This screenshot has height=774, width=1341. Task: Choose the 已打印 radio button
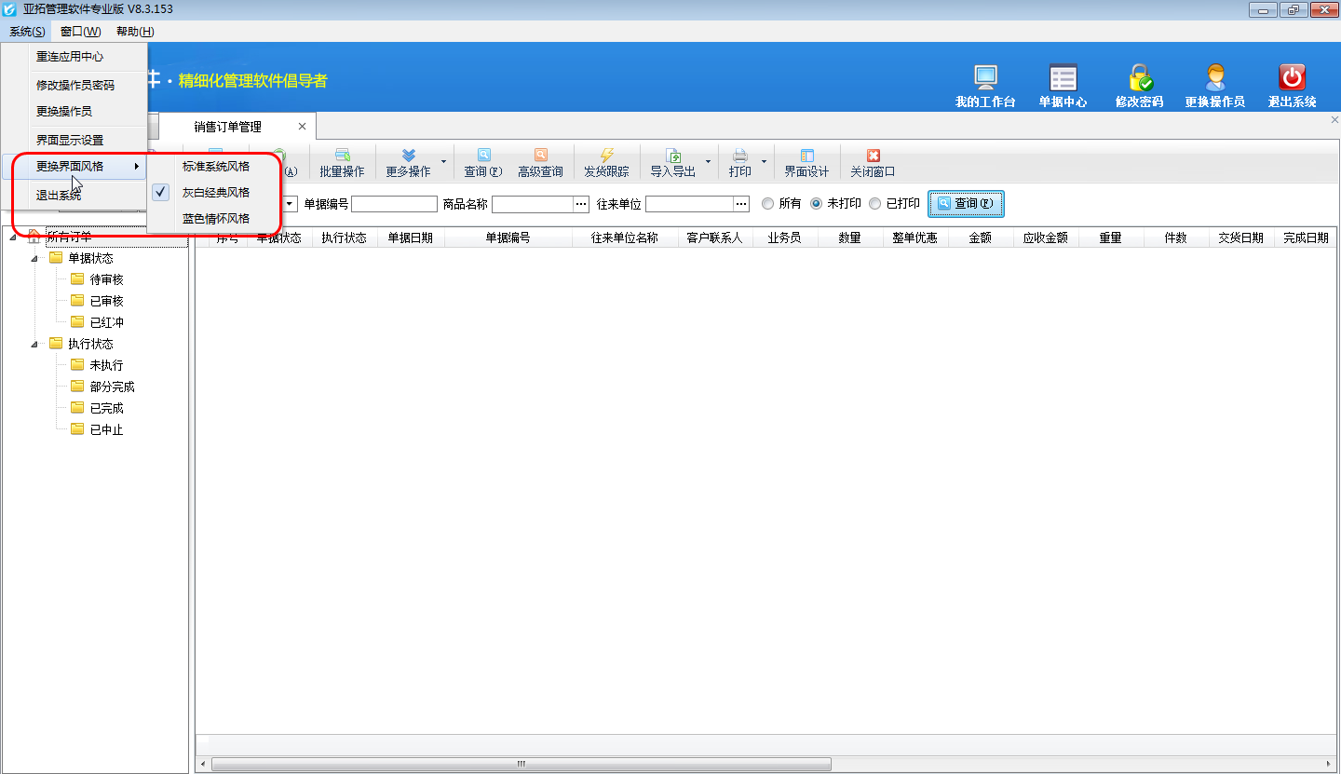tap(874, 204)
